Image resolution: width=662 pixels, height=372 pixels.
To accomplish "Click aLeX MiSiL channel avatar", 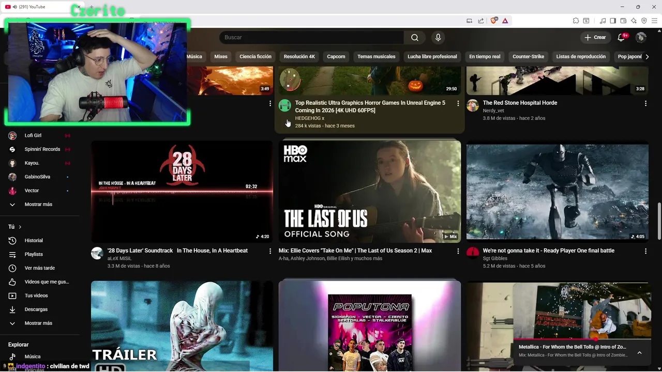I will pyautogui.click(x=97, y=253).
